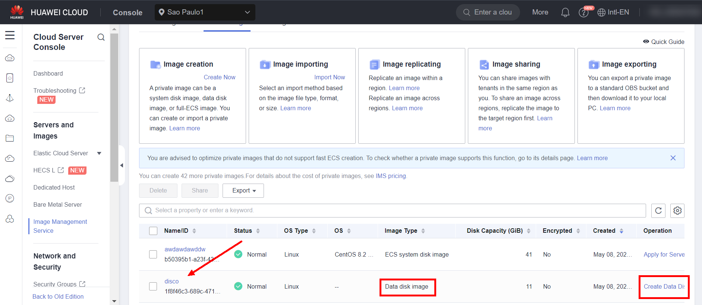Click the notification bell icon

[565, 13]
